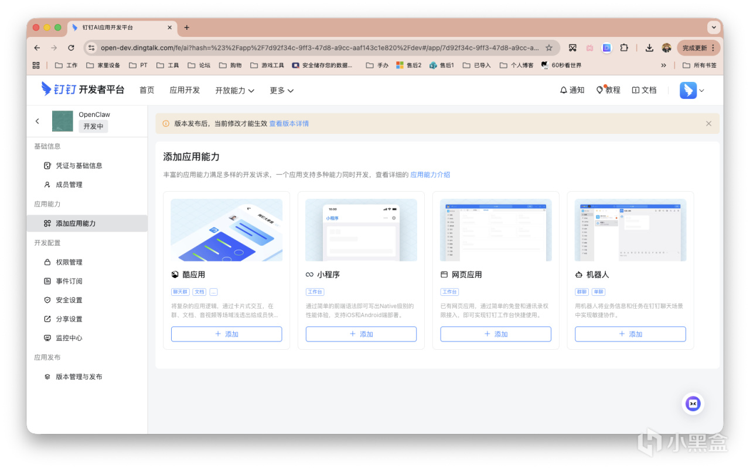Close the 钉钉AI应用开发平台 tab

170,27
